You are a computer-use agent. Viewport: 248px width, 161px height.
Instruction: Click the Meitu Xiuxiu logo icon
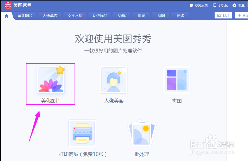(x=8, y=5)
